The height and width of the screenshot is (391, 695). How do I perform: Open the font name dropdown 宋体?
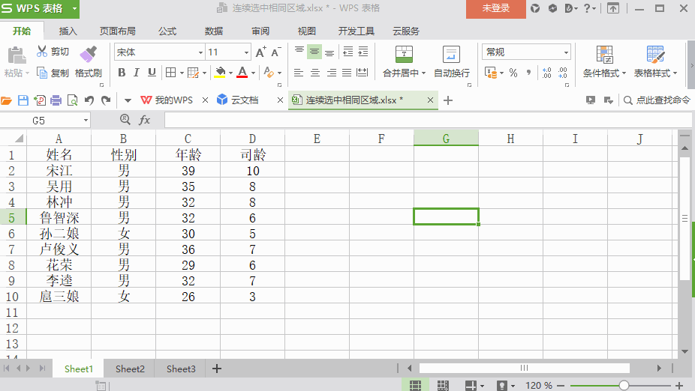201,52
